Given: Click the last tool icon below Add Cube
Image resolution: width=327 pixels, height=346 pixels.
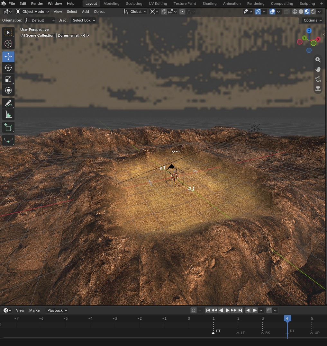Looking at the screenshot, I should point(8,140).
